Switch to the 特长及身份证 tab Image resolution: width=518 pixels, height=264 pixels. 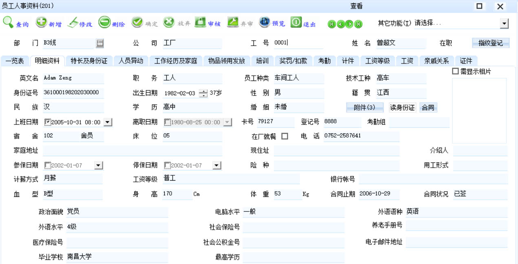click(89, 61)
